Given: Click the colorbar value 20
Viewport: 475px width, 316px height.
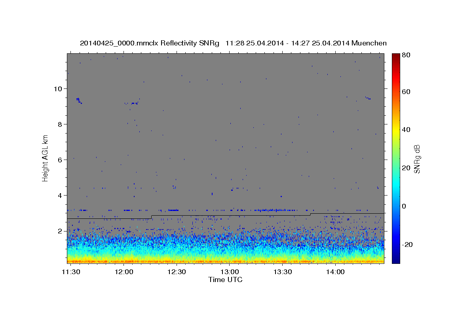Looking at the screenshot, I should tap(406, 168).
